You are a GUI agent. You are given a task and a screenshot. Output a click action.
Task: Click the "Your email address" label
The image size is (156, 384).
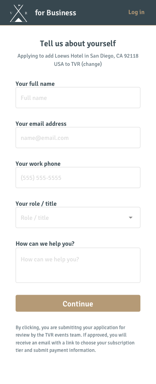pos(41,124)
